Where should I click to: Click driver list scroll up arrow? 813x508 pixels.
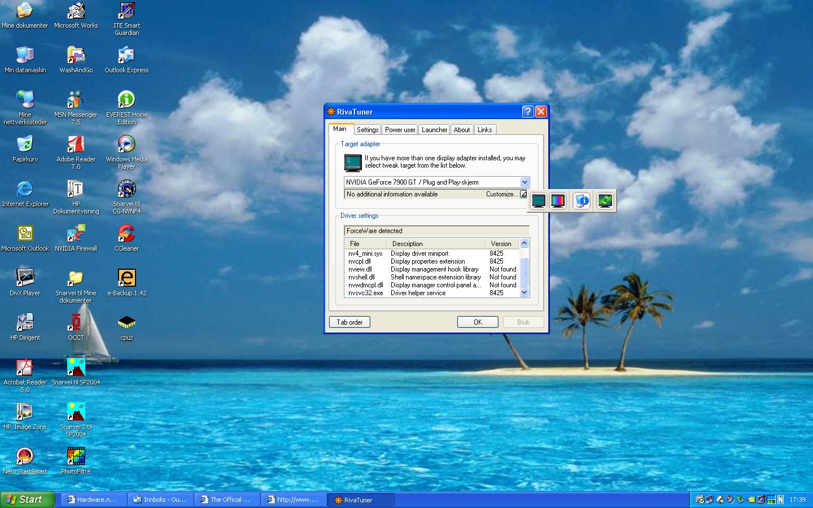[x=524, y=243]
